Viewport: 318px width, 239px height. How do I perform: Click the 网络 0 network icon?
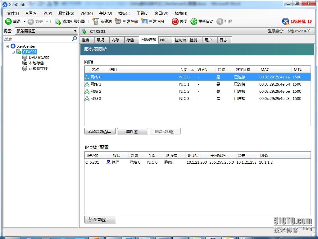pos(87,77)
